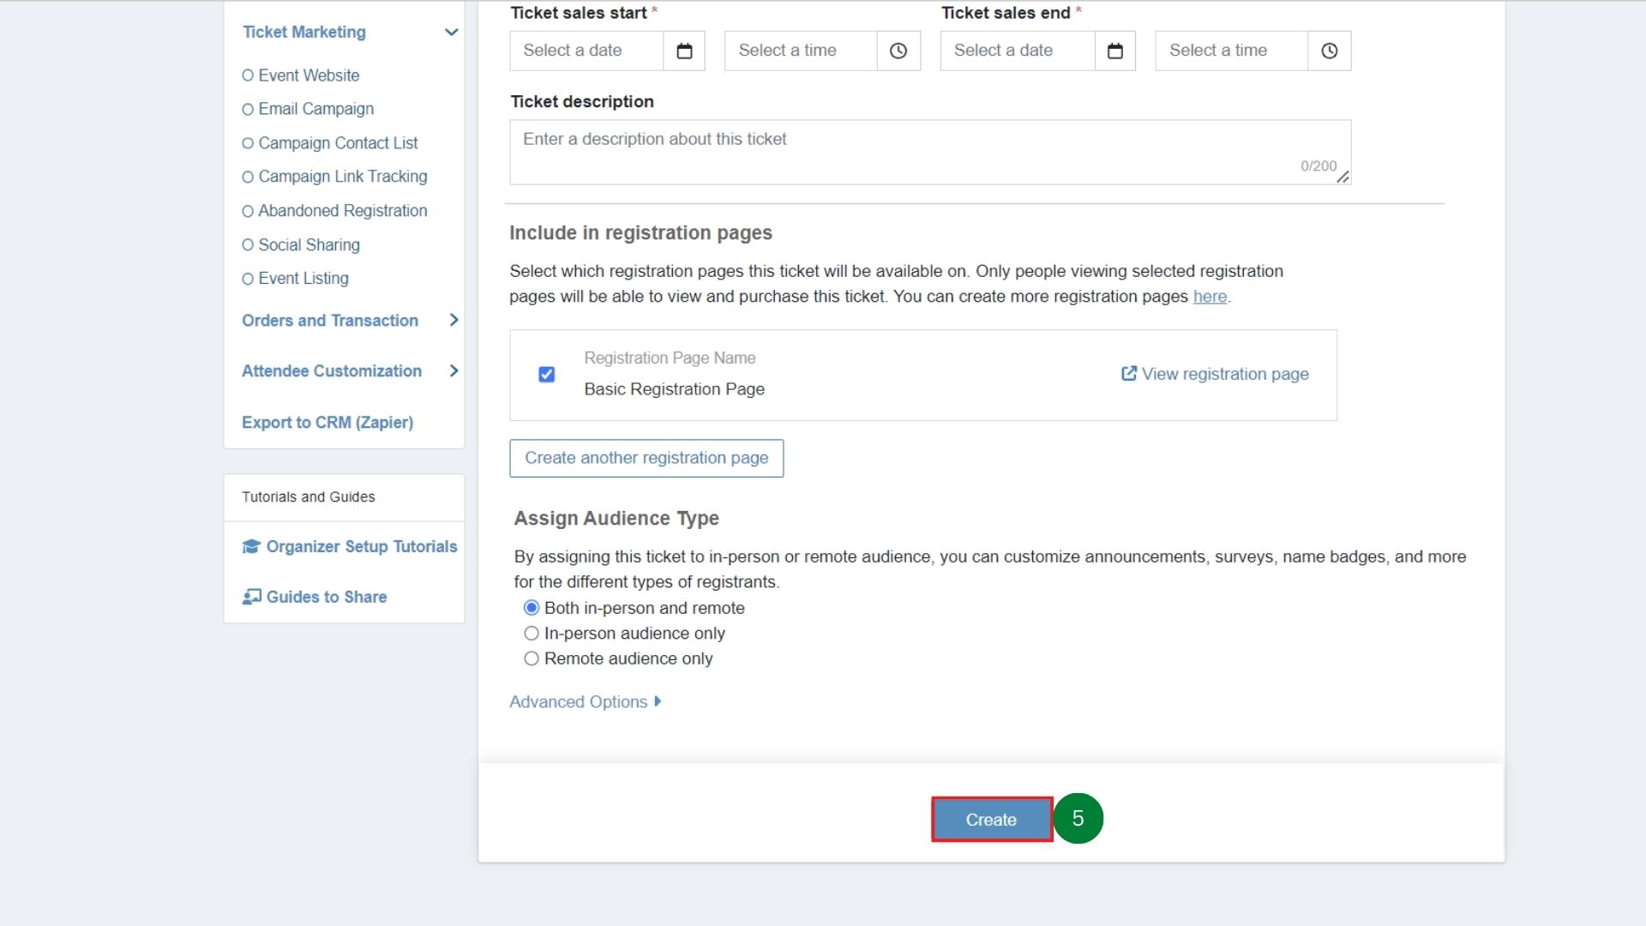Screen dimensions: 1646x926
Task: Click 'Tutorials and Guides' heading text
Action: tap(309, 497)
